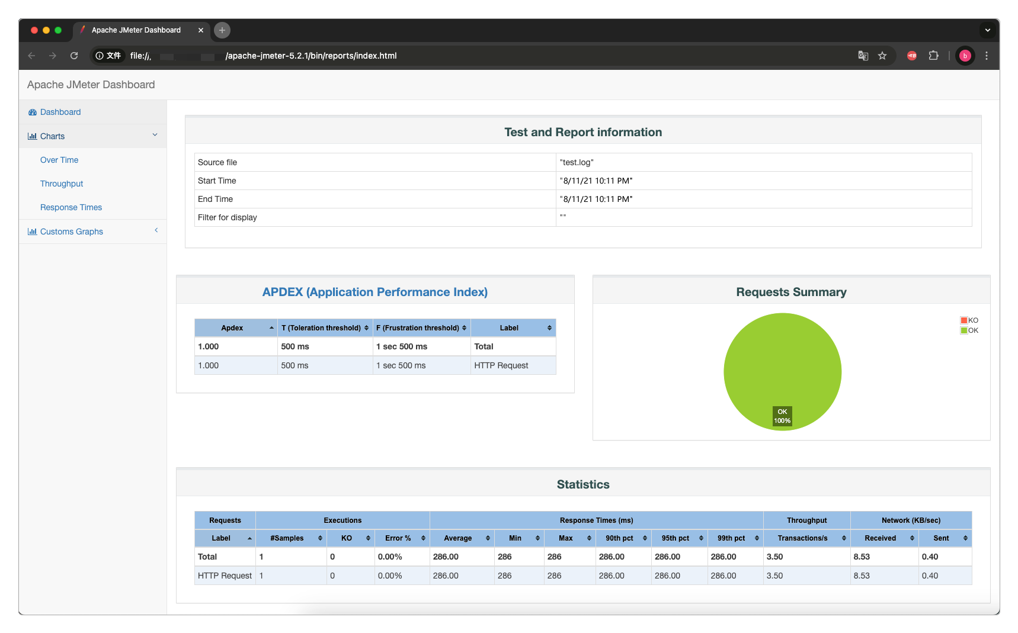Click the Requests Summary panel heading
The height and width of the screenshot is (633, 1018).
coord(791,292)
